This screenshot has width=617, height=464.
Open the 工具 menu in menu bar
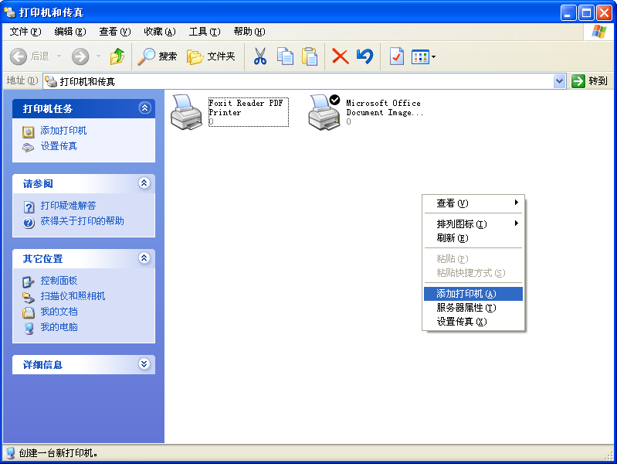pyautogui.click(x=204, y=32)
